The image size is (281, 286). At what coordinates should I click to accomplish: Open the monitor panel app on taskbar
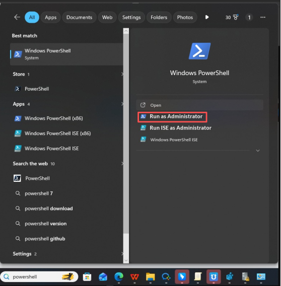pyautogui.click(x=261, y=277)
